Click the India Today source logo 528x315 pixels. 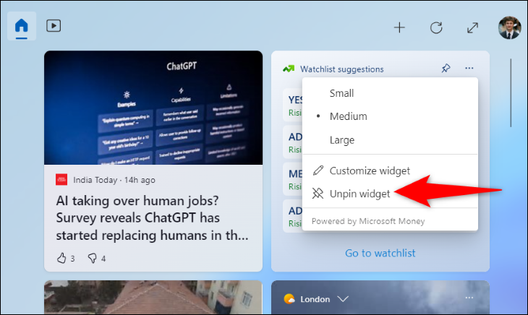pos(61,180)
